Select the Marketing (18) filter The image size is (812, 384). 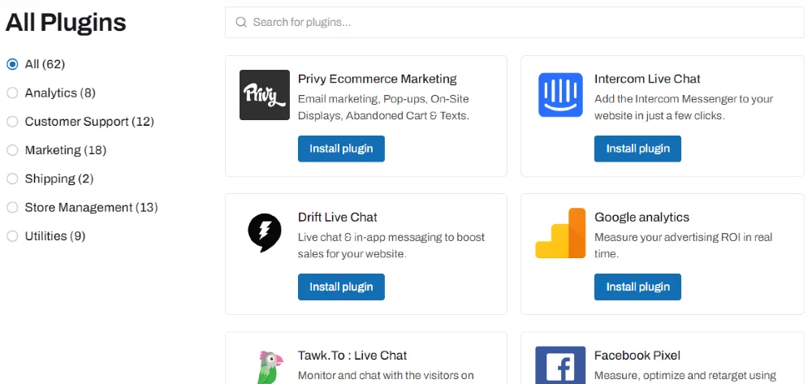(12, 150)
